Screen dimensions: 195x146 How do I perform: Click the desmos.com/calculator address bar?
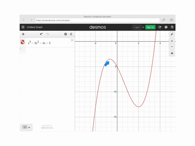(97, 20)
